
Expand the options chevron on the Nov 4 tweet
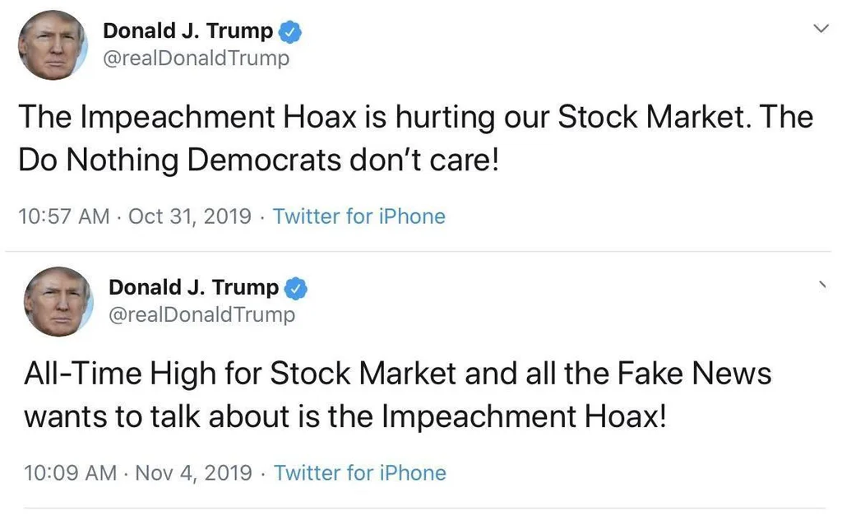coord(821,285)
